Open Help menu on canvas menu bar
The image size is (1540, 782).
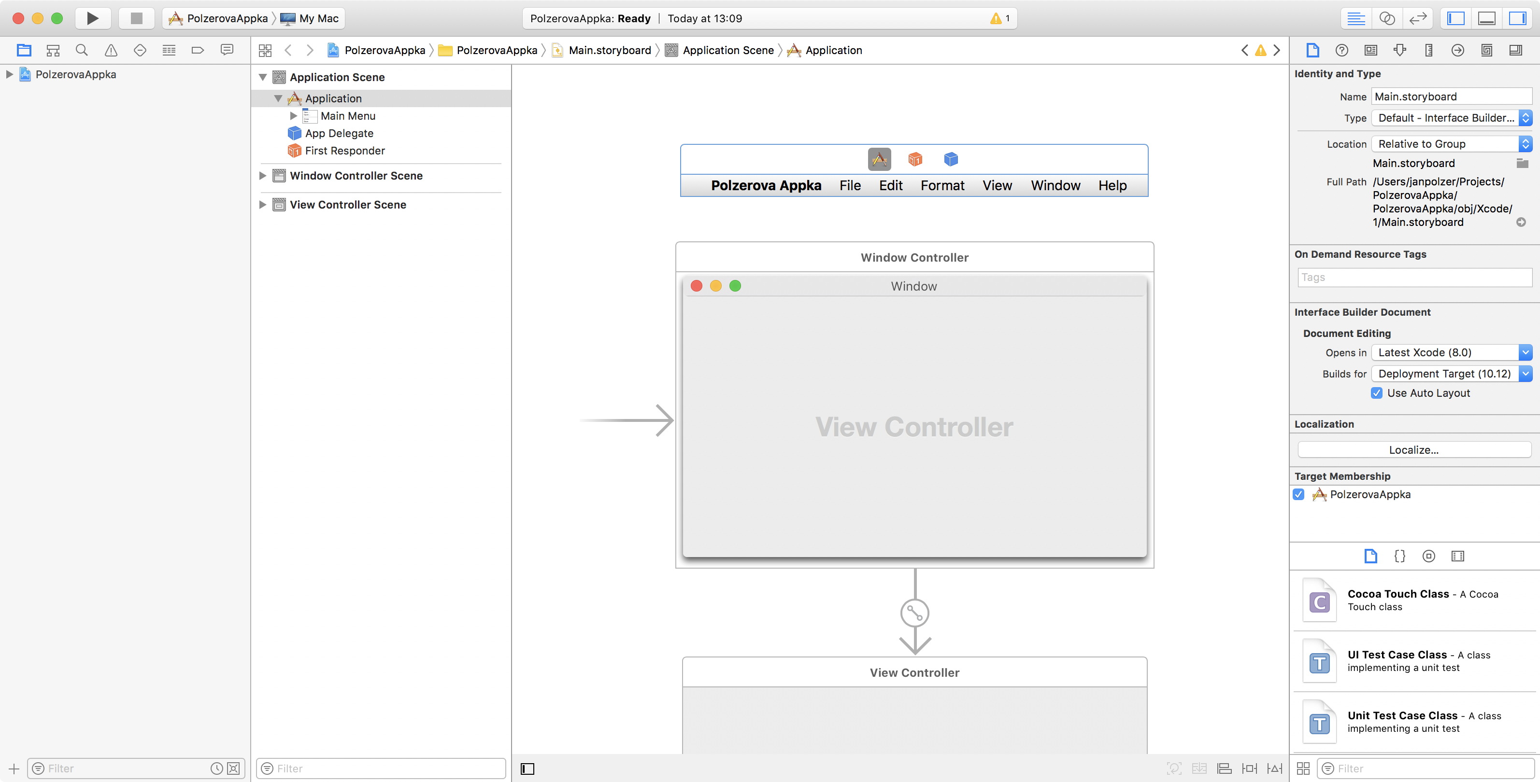pyautogui.click(x=1112, y=186)
